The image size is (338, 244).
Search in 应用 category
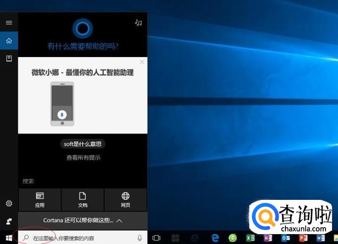40,200
